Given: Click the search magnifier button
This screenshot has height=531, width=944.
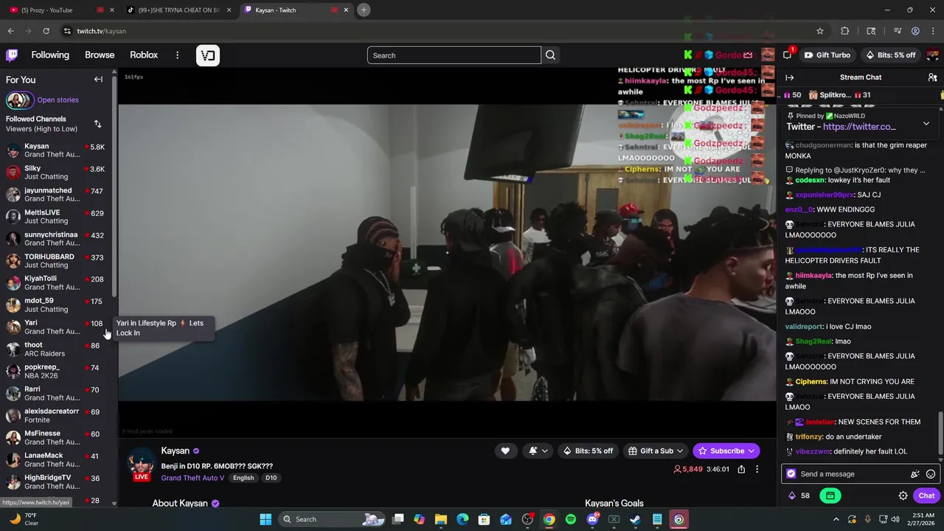Looking at the screenshot, I should click(550, 55).
